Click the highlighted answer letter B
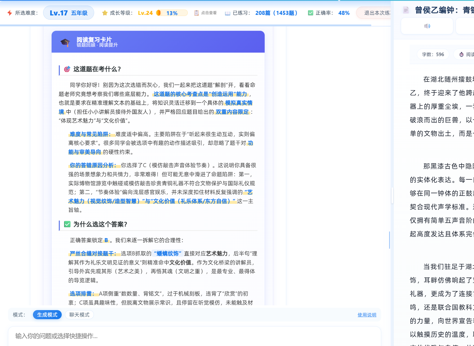The height and width of the screenshot is (346, 474). pos(106,240)
